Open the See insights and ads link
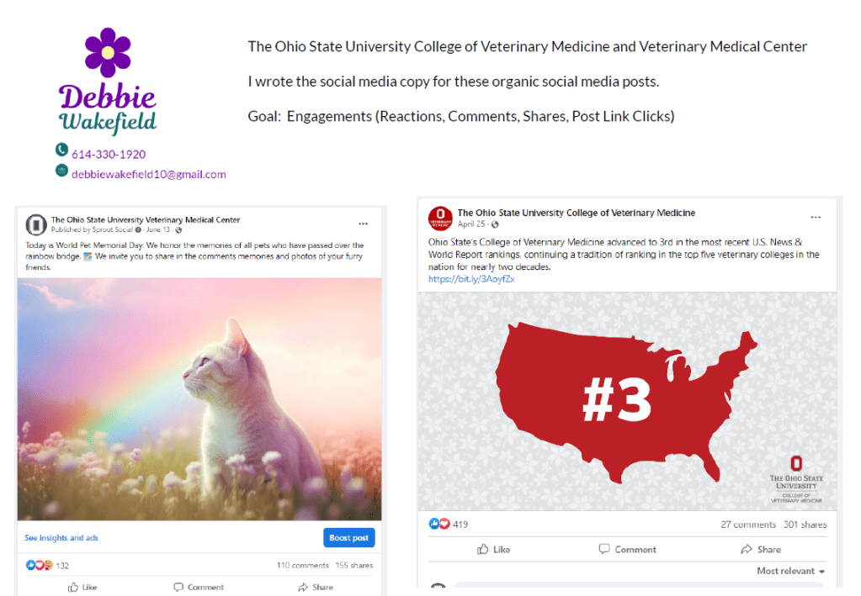The width and height of the screenshot is (861, 596). coord(61,538)
